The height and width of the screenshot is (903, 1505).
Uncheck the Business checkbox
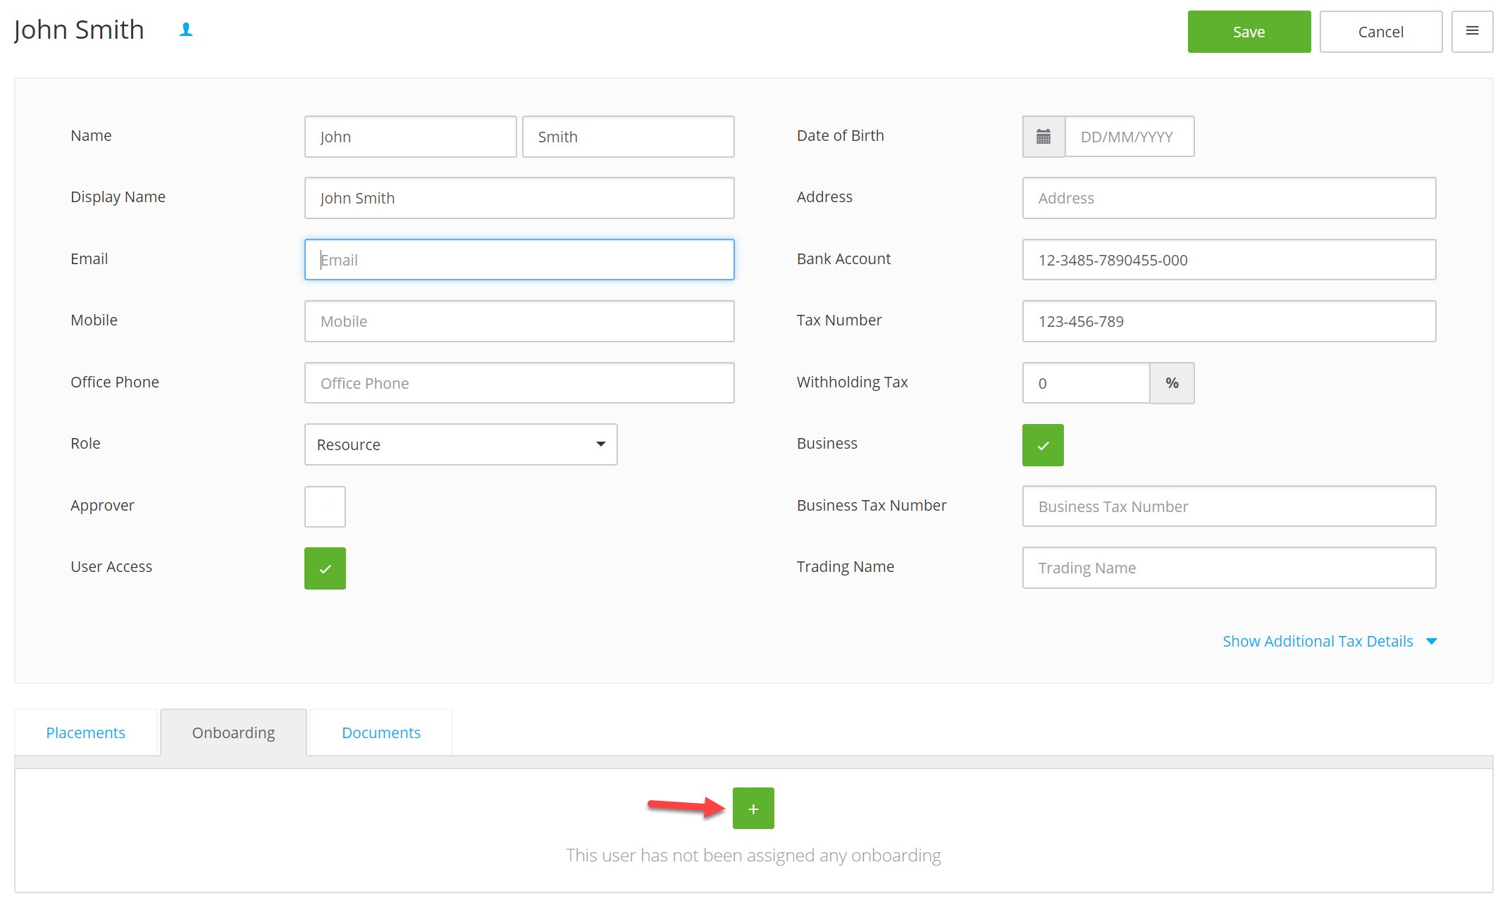1043,445
